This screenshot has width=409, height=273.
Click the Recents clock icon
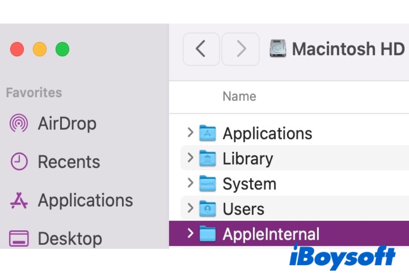pyautogui.click(x=19, y=161)
